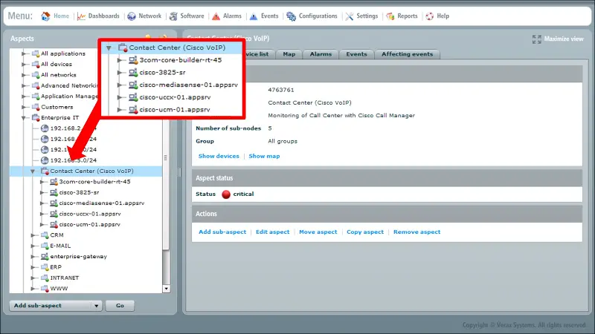Click the Go button
The image size is (595, 334).
coord(120,306)
